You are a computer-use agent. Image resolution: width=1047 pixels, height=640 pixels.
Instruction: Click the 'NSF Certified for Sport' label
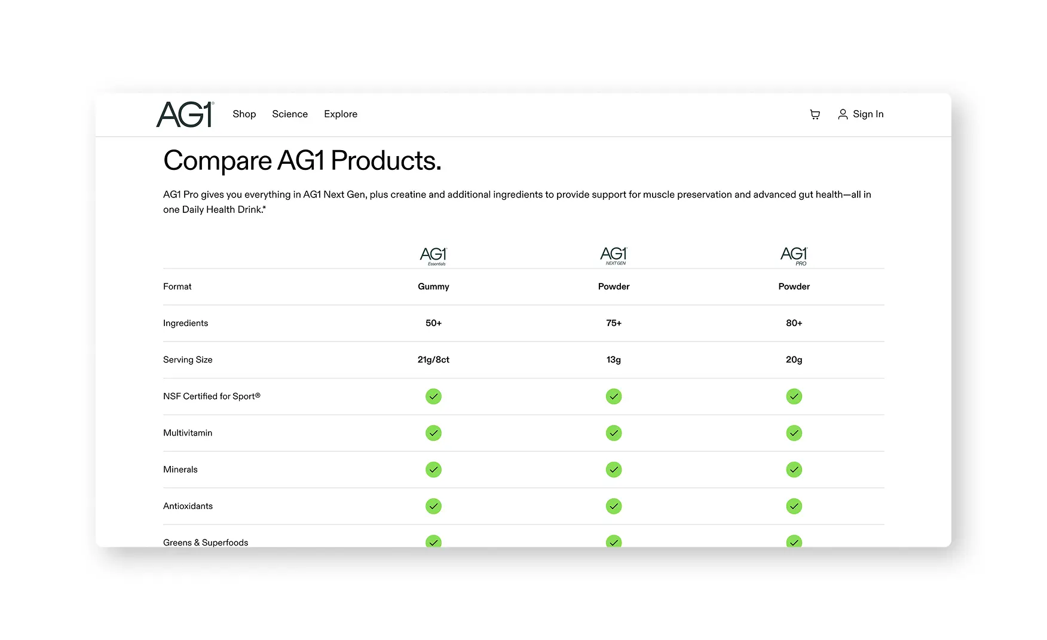[x=212, y=396]
